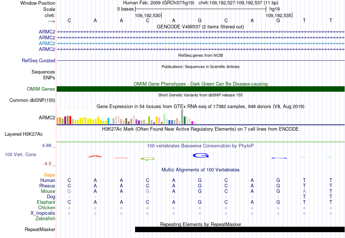Image resolution: width=345 pixels, height=238 pixels.
Task: Click the RepeatMasker track label
Action: pyautogui.click(x=40, y=229)
